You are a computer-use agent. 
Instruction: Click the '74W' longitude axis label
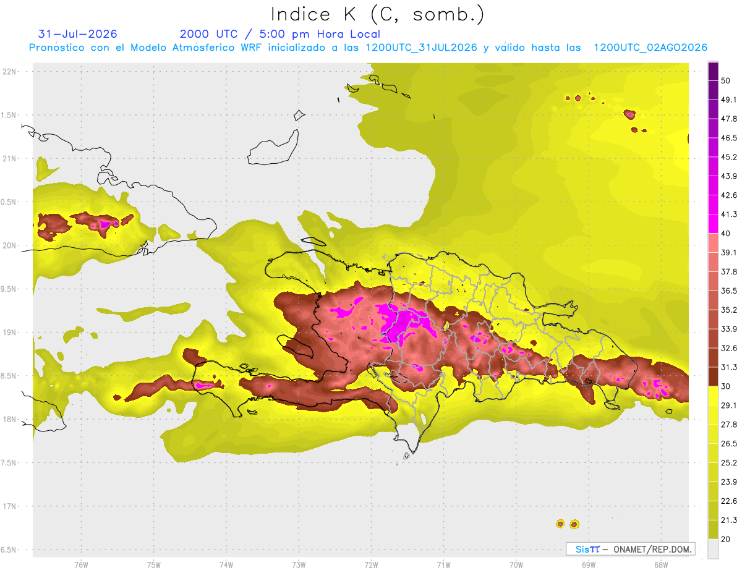[226, 565]
